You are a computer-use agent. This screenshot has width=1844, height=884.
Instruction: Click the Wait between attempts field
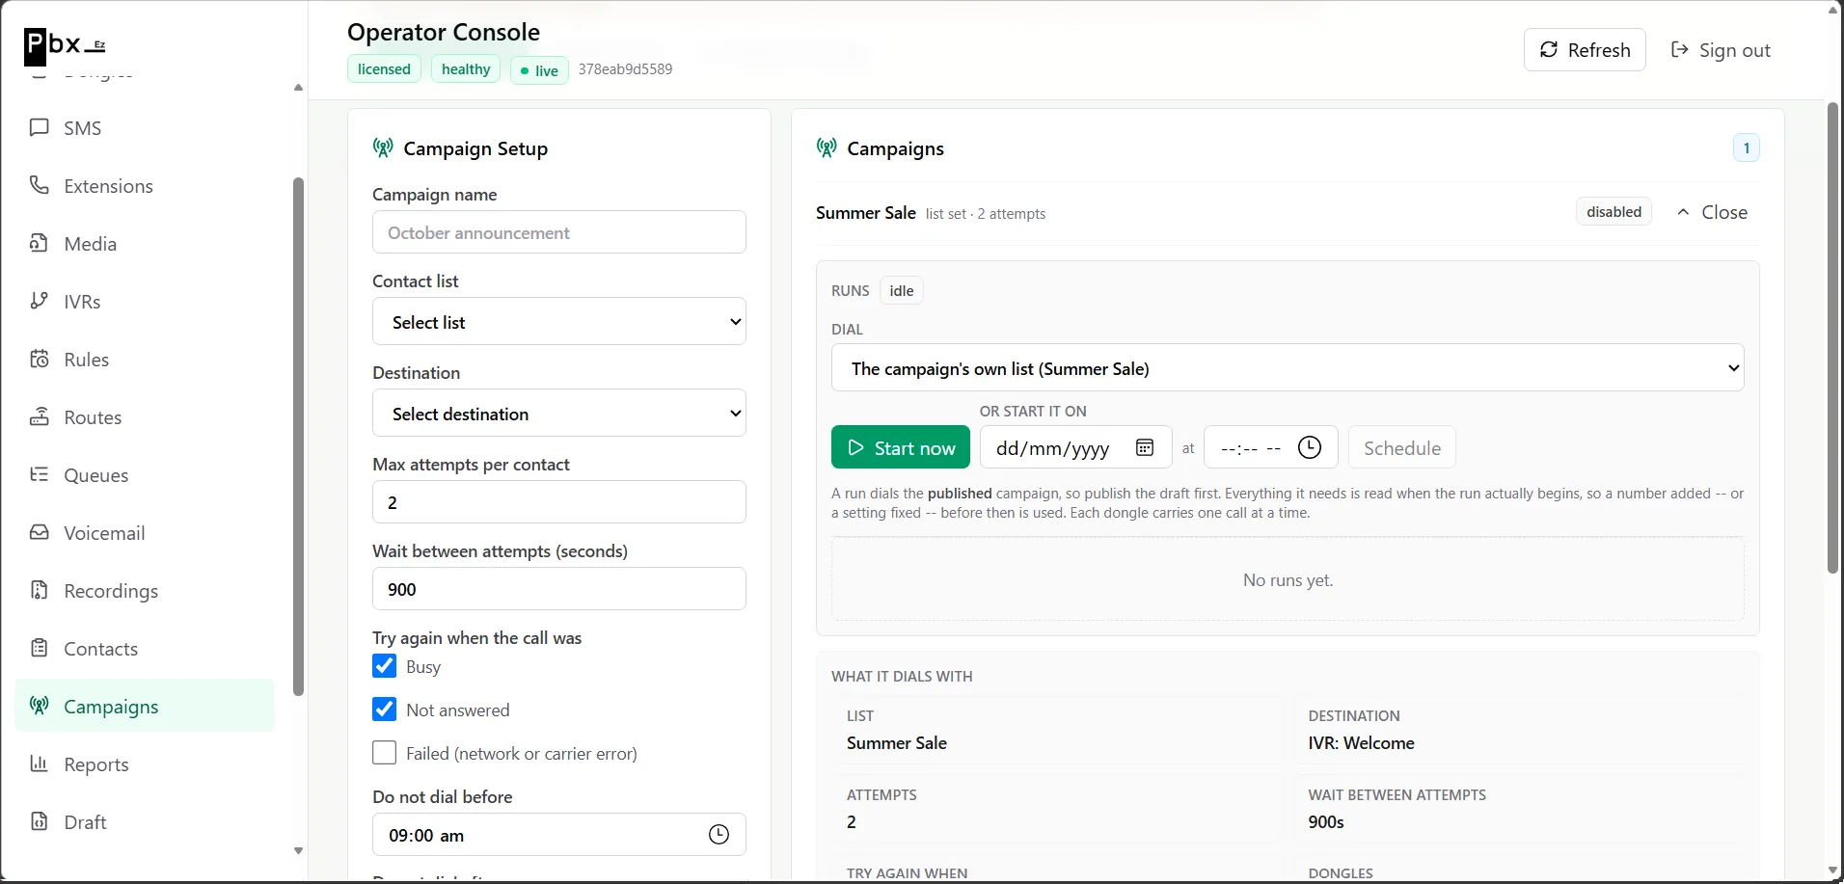(559, 589)
